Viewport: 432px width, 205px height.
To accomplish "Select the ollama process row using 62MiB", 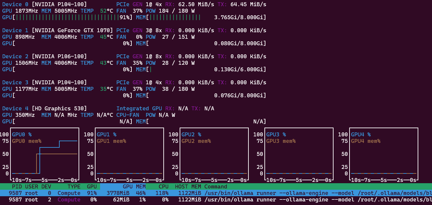I will pos(216,199).
